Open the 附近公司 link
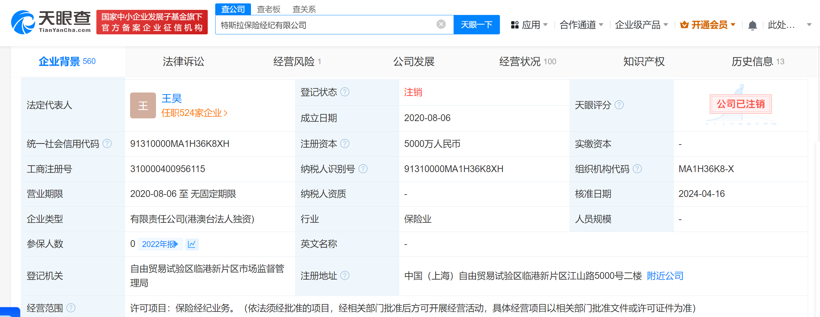The width and height of the screenshot is (820, 317). point(665,276)
